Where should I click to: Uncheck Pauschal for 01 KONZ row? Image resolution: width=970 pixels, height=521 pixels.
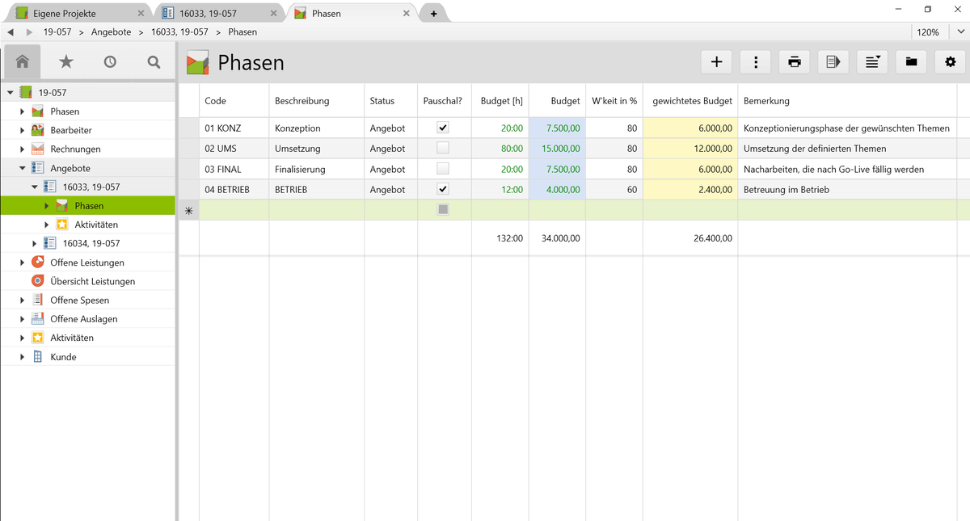[x=442, y=128]
